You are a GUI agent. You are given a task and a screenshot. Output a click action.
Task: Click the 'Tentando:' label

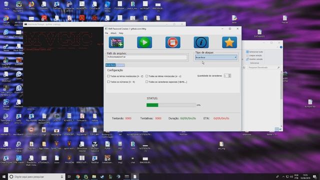[x=118, y=118]
